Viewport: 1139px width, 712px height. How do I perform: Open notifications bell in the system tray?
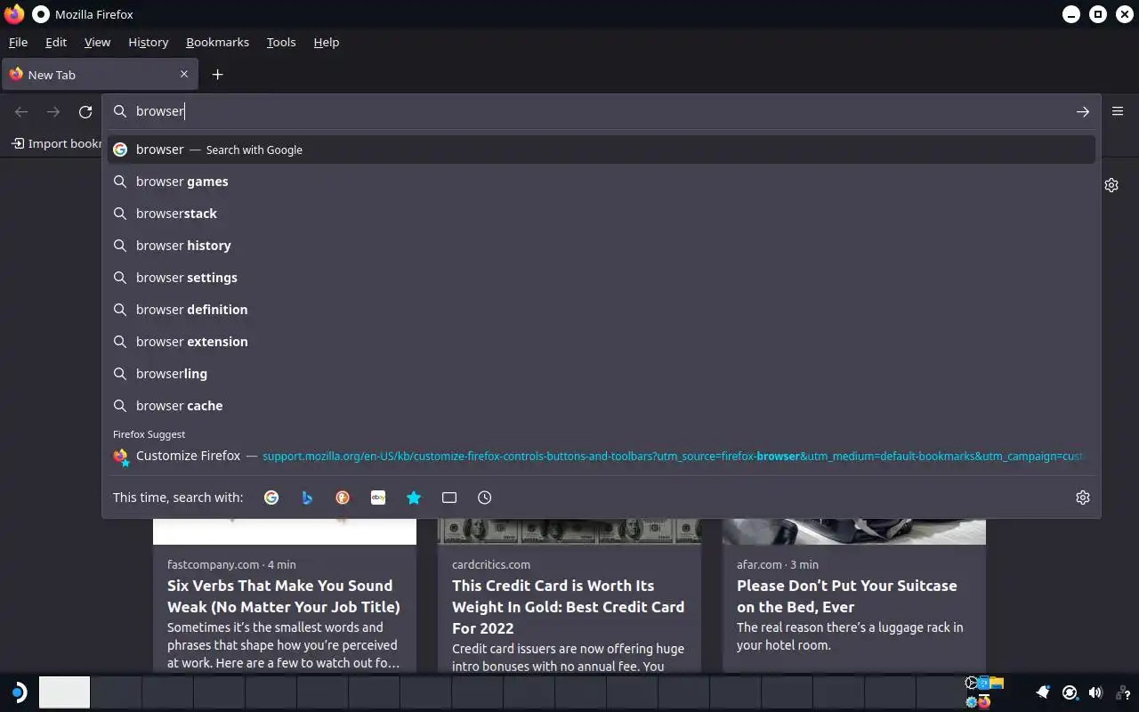[x=1044, y=692]
